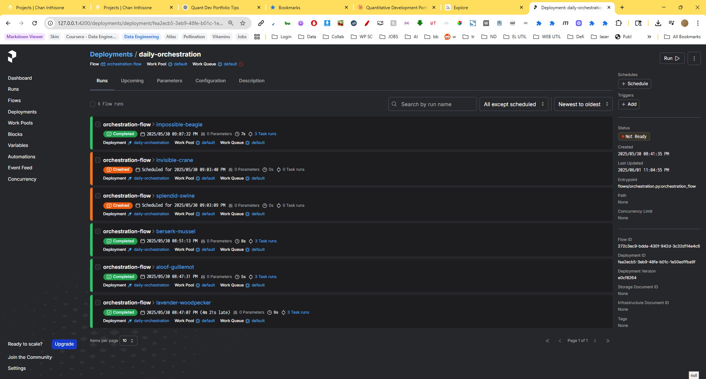The height and width of the screenshot is (379, 706).
Task: Click the work queue warning status icon
Action: click(241, 64)
